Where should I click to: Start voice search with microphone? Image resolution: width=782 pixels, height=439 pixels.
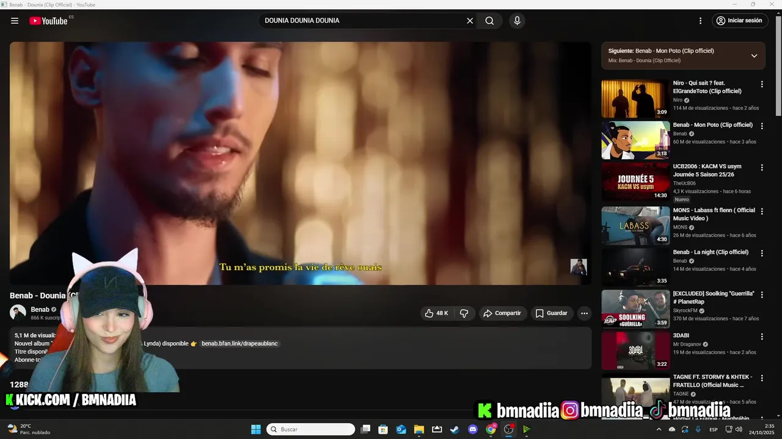point(517,21)
